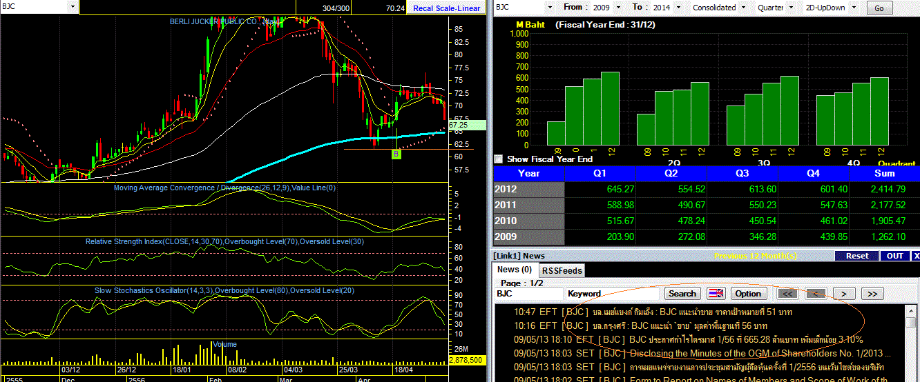Click the Q3 column header
The height and width of the screenshot is (382, 920).
743,174
